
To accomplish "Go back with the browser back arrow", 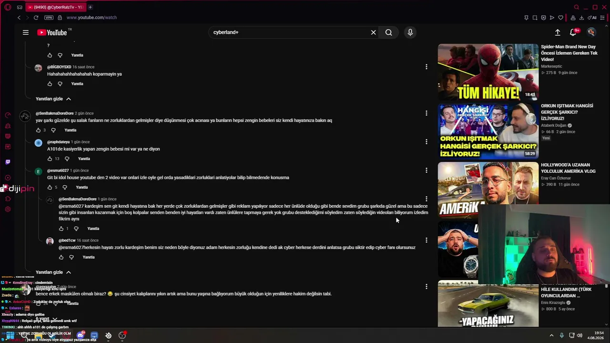I will click(x=19, y=18).
